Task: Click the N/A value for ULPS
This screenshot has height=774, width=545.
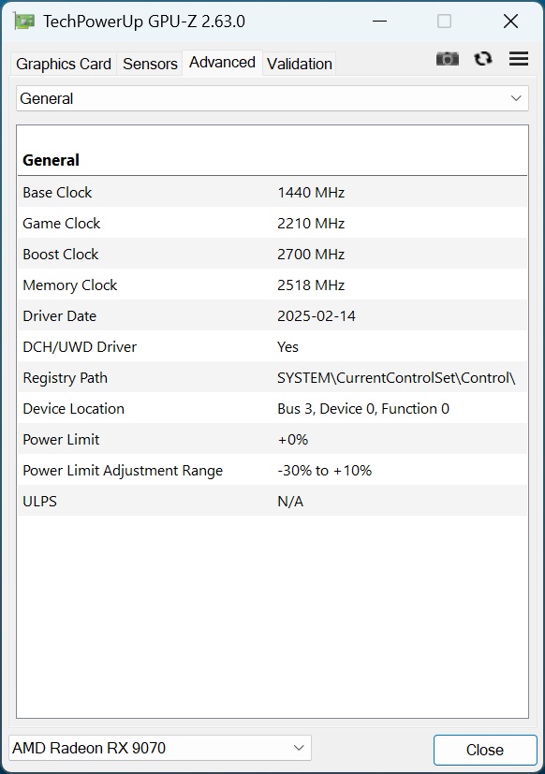Action: click(x=290, y=502)
